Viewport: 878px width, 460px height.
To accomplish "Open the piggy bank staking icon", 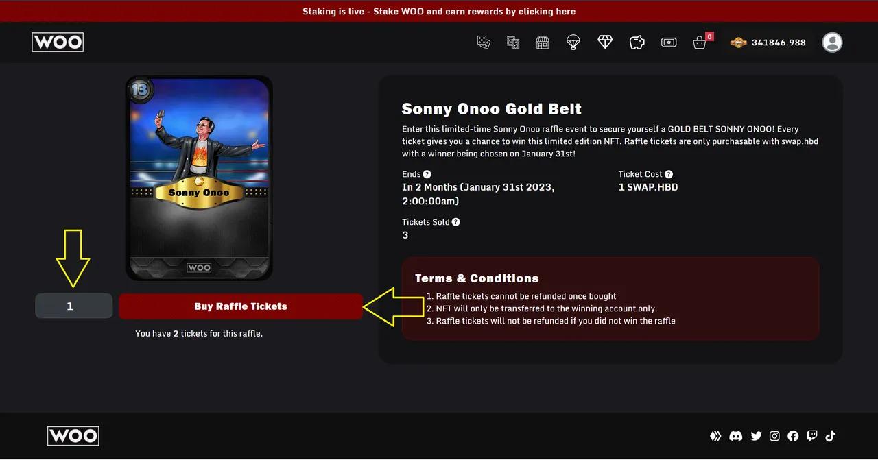I will pyautogui.click(x=637, y=43).
